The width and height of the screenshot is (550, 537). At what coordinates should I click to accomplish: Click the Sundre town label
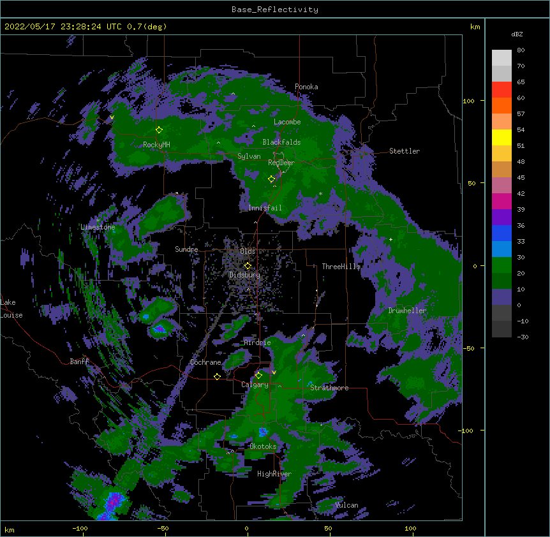point(186,249)
